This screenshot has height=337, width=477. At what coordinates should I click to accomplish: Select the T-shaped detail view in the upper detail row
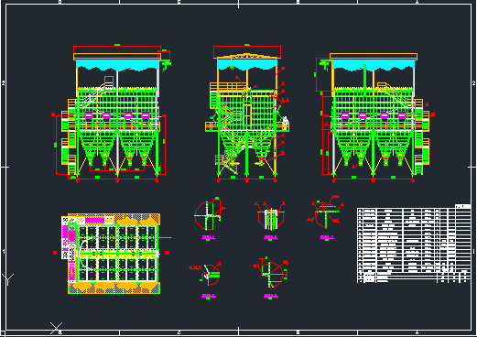[x=326, y=212]
